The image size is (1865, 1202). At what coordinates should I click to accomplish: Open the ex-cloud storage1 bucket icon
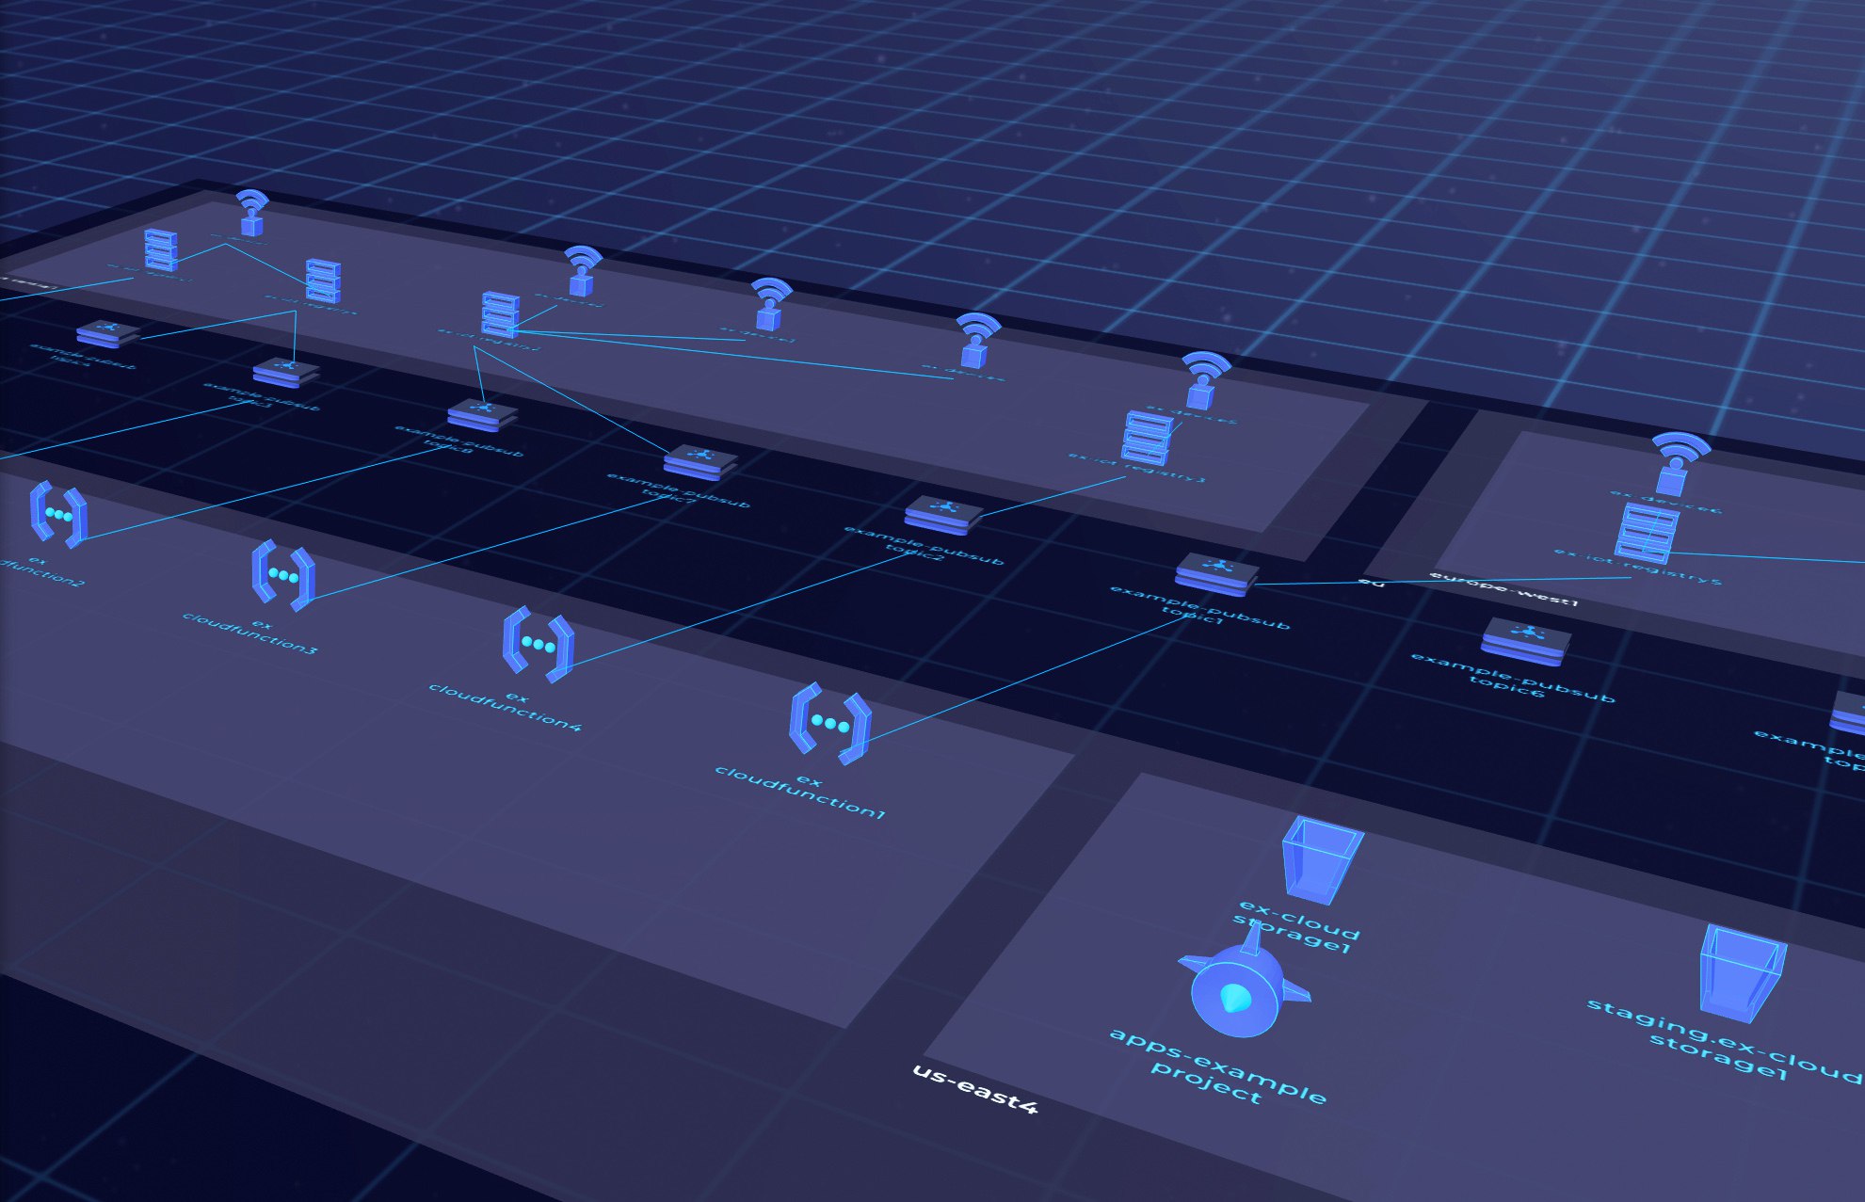point(1321,858)
